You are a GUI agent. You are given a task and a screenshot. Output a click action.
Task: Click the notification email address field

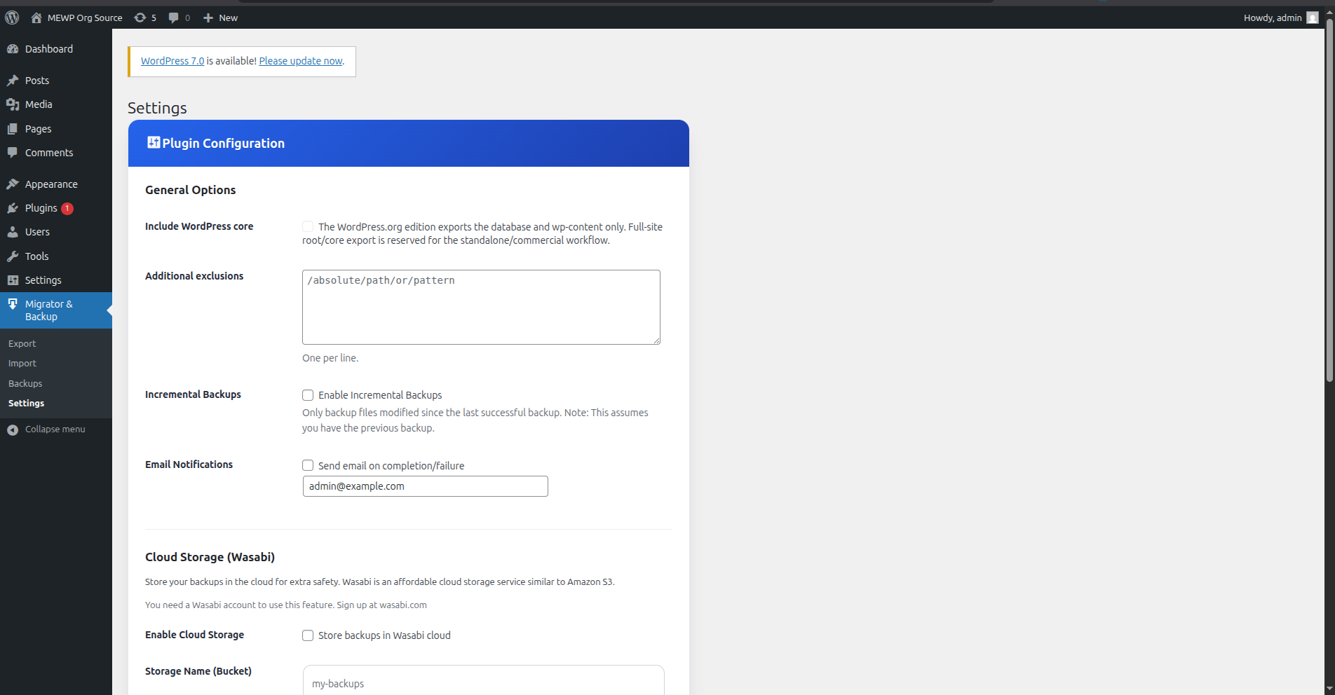426,486
